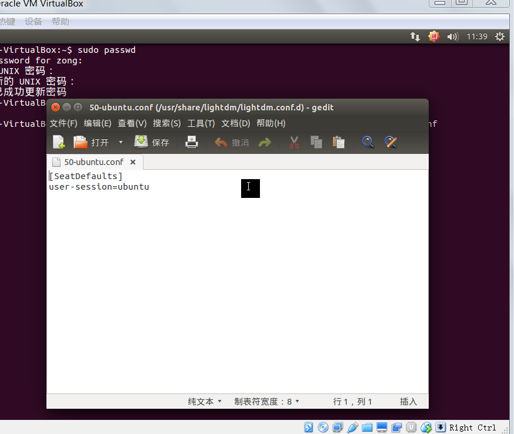514x434 pixels.
Task: Open the 制表符宽度 tab width dropdown
Action: pyautogui.click(x=266, y=402)
